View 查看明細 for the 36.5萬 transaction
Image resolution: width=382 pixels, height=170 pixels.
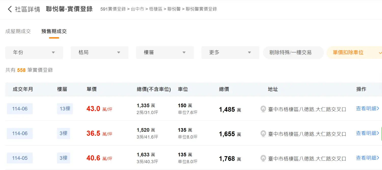(x=367, y=133)
